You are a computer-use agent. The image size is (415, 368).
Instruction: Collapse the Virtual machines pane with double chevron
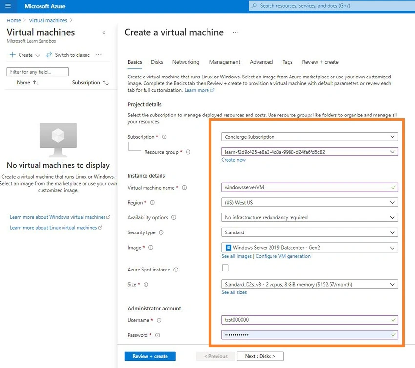tap(104, 33)
